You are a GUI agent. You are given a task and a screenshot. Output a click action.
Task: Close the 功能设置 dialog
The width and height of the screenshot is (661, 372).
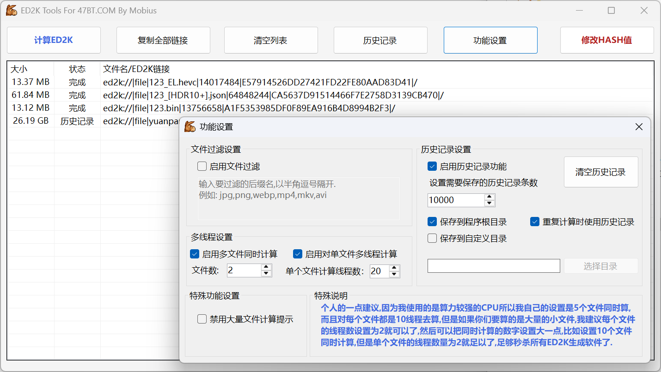[639, 127]
